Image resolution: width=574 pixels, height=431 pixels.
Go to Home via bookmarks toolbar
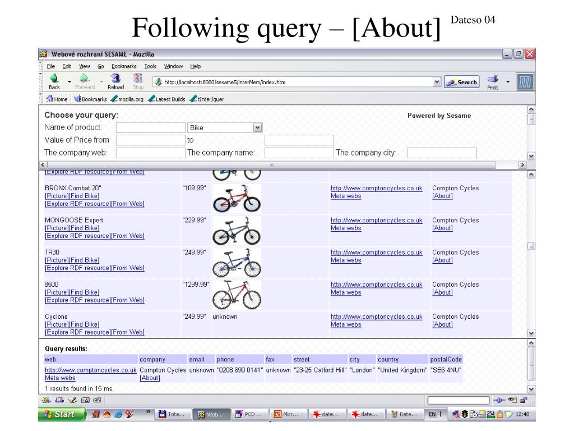click(57, 99)
